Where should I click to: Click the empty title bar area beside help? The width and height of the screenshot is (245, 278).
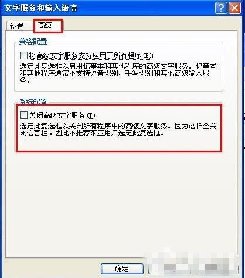(145, 8)
